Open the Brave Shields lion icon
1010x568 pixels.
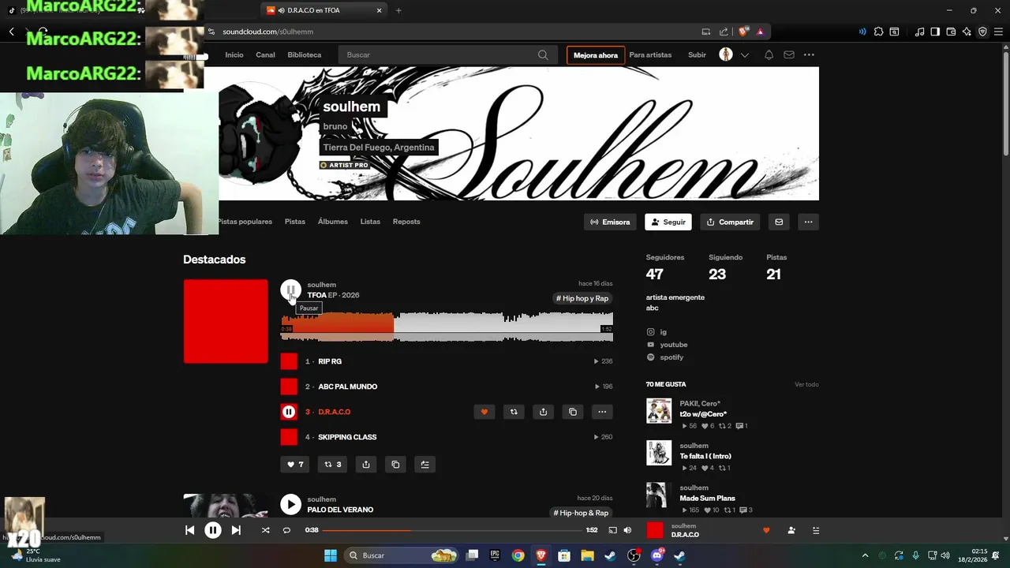click(743, 32)
